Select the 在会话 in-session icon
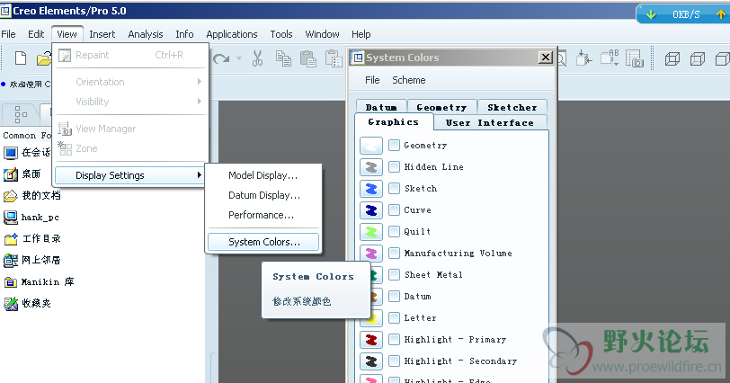Image resolution: width=730 pixels, height=383 pixels. pyautogui.click(x=11, y=152)
